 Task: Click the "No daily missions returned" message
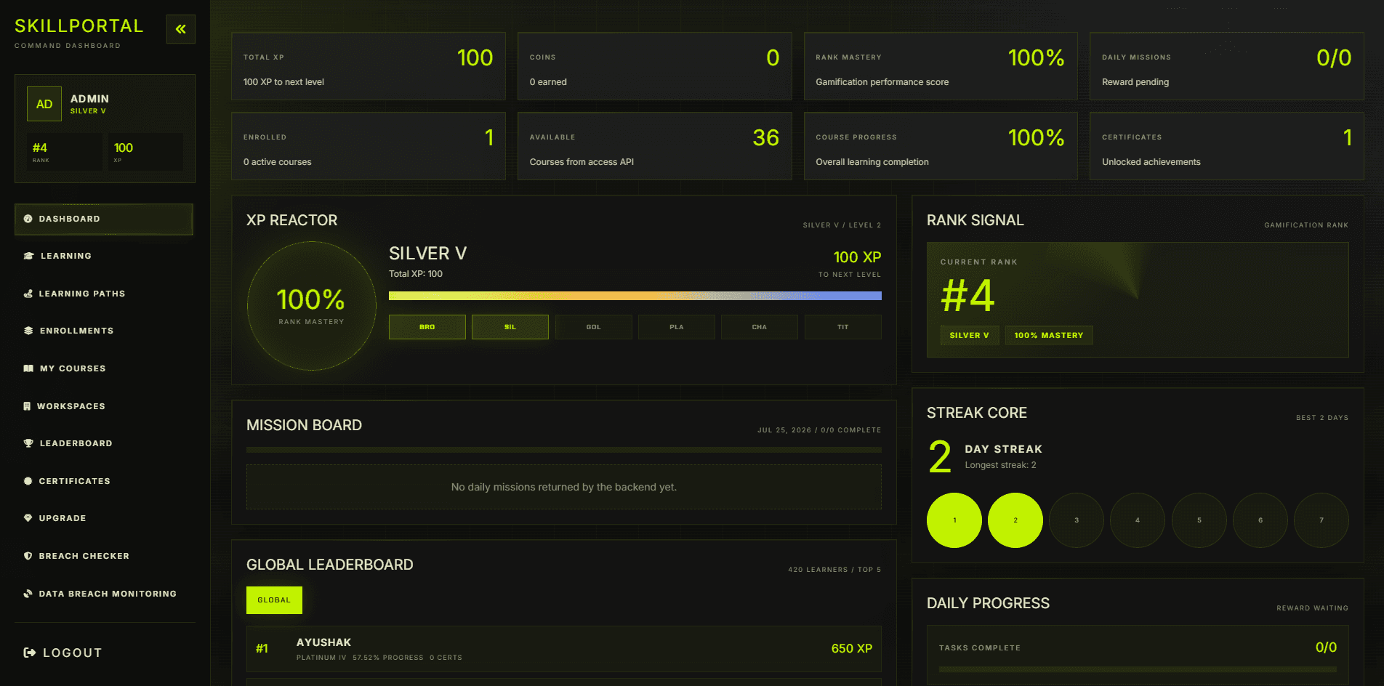point(564,487)
